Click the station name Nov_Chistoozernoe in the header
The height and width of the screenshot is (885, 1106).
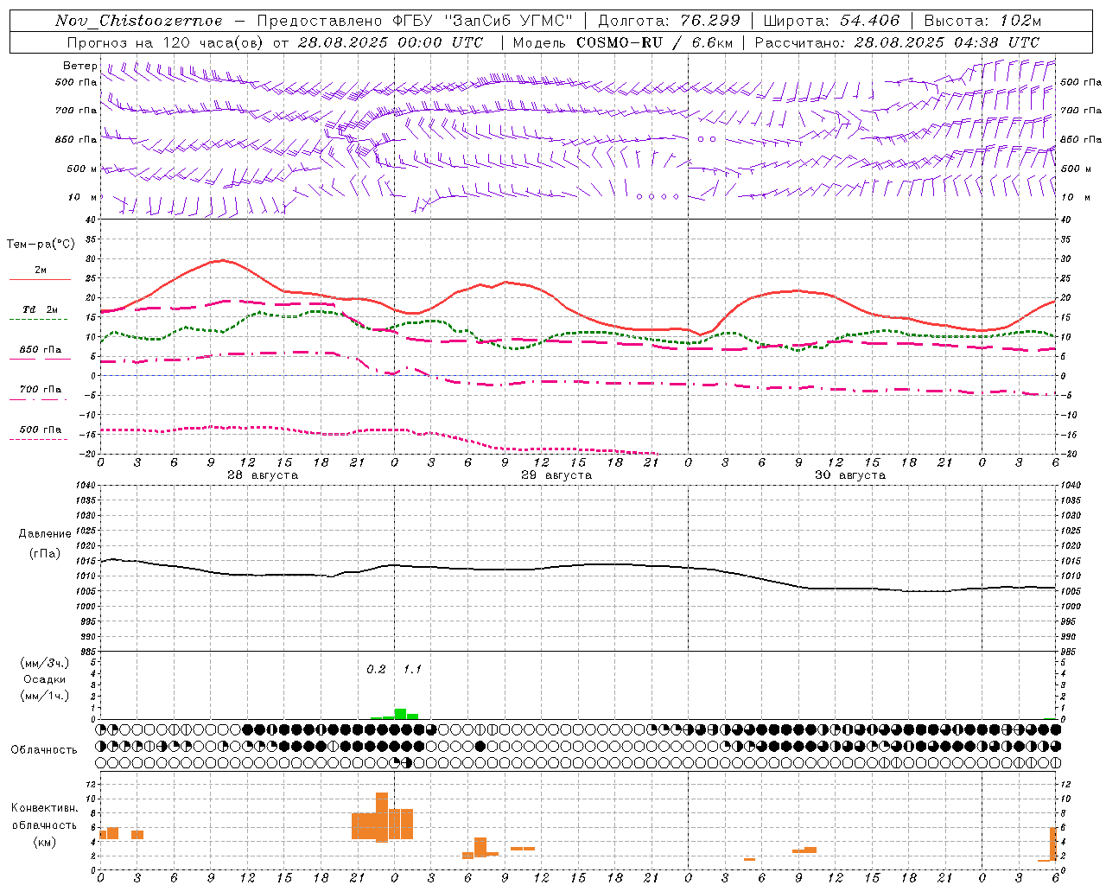pyautogui.click(x=139, y=21)
